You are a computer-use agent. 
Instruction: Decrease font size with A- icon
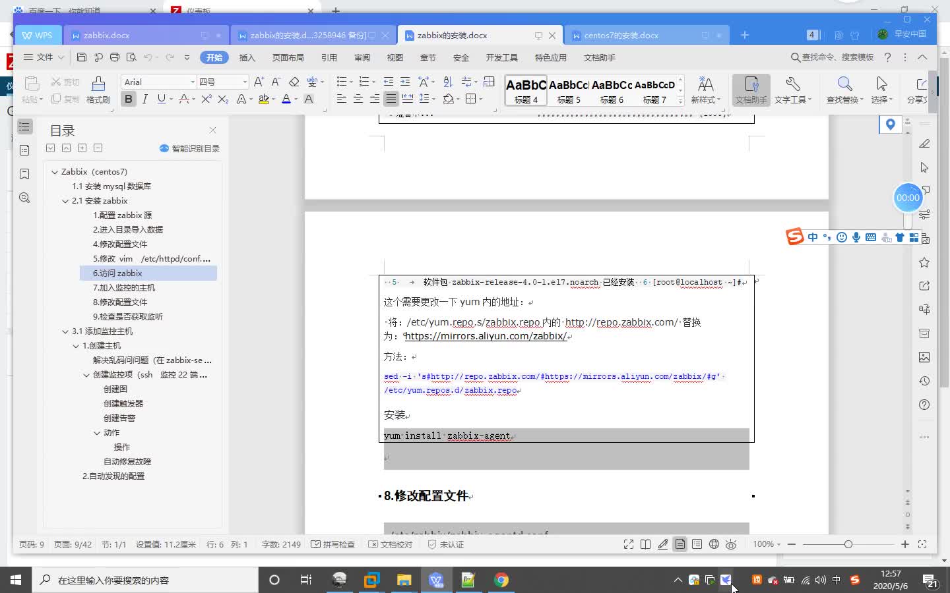point(276,82)
